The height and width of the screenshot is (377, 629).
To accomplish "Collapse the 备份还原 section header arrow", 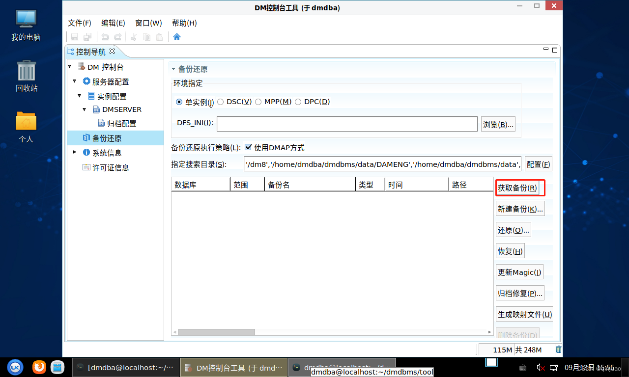I will coord(173,70).
